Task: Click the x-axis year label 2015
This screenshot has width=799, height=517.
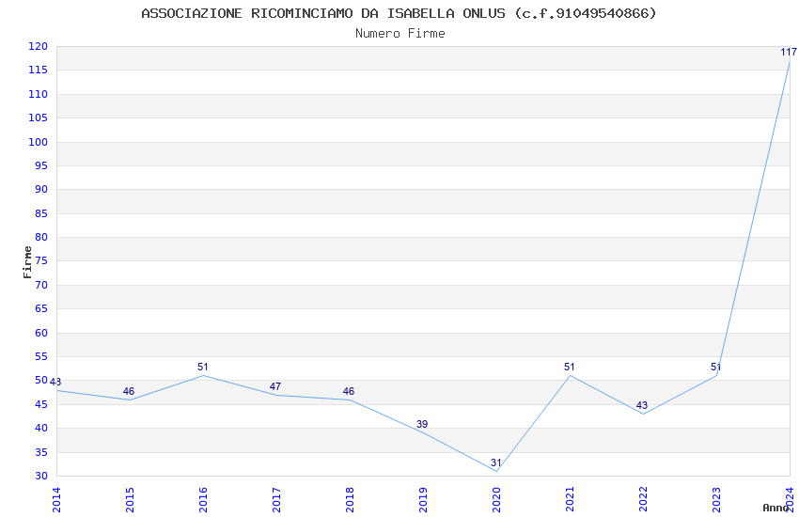Action: tap(130, 500)
